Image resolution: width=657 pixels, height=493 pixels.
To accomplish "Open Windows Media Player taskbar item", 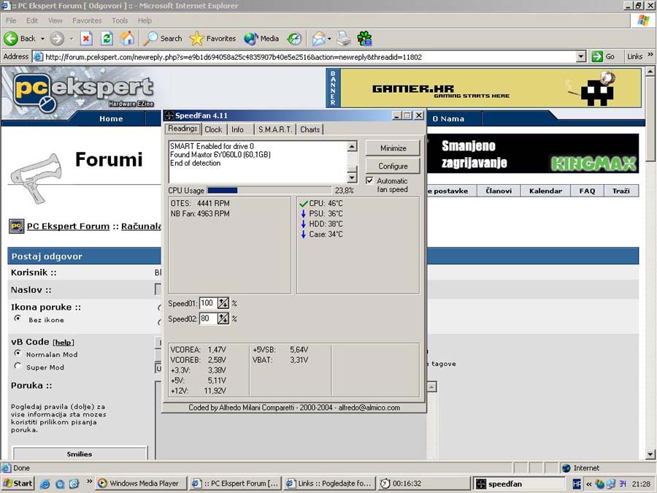I will 139,484.
